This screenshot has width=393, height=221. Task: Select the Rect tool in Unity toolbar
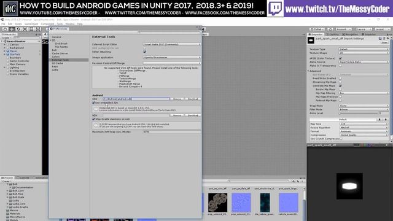[x=31, y=29]
